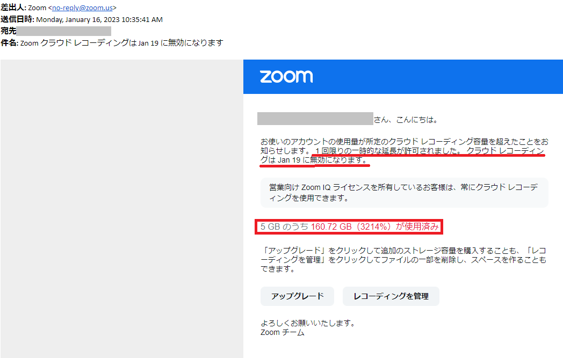563x358 pixels.
Task: Click the 差出人 sender label
Action: [x=12, y=8]
